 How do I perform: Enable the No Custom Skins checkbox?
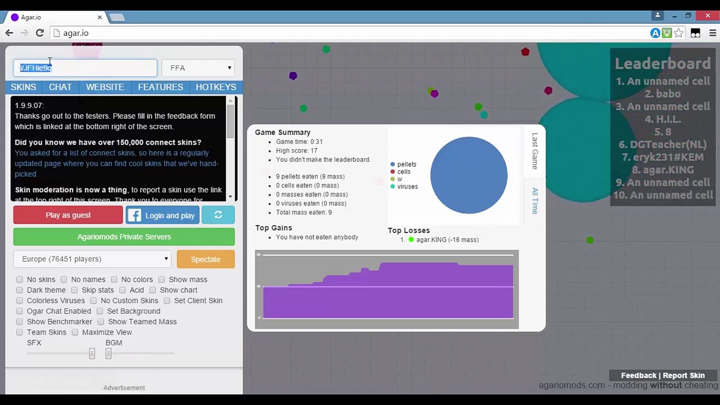(x=93, y=301)
